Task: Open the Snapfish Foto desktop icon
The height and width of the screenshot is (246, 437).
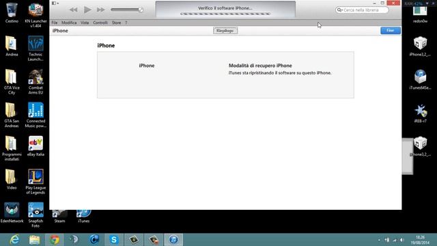Action: click(36, 215)
